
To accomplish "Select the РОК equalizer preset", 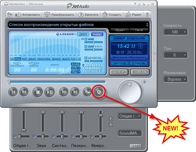I will click(x=18, y=59).
